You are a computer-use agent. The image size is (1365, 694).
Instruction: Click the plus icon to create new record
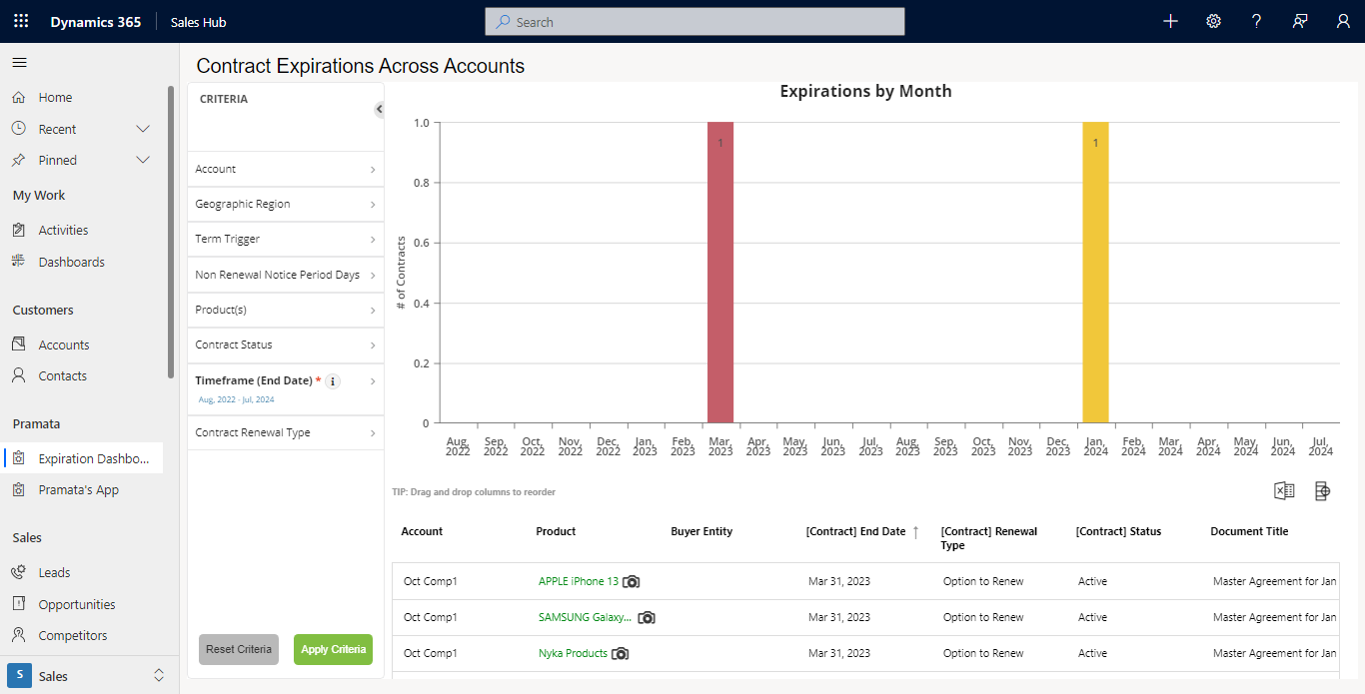[1170, 21]
